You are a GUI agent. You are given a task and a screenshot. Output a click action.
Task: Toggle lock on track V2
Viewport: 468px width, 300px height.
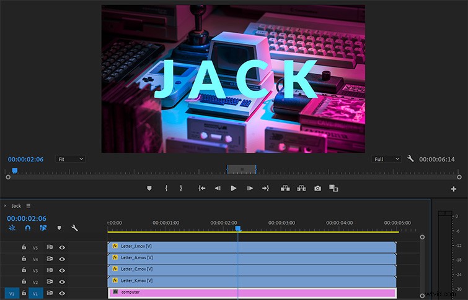click(x=24, y=281)
